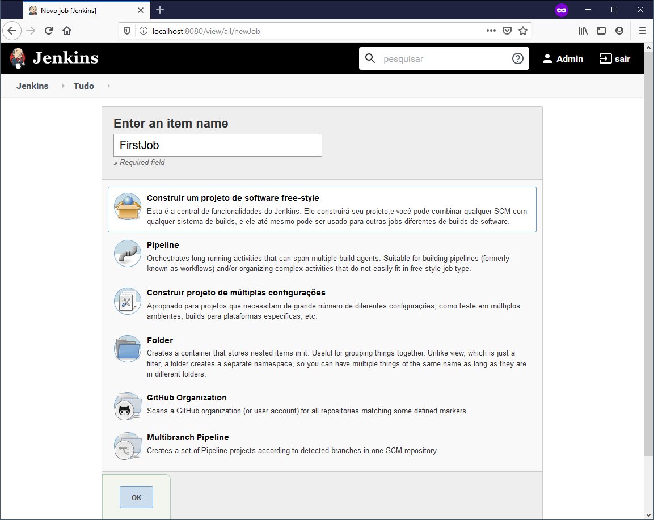The image size is (654, 520).
Task: Expand the Jenkins breadcrumb arrow
Action: 63,86
